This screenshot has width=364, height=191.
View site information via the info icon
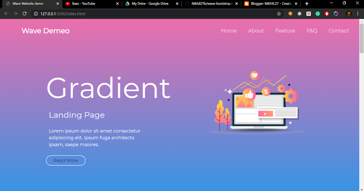click(35, 14)
